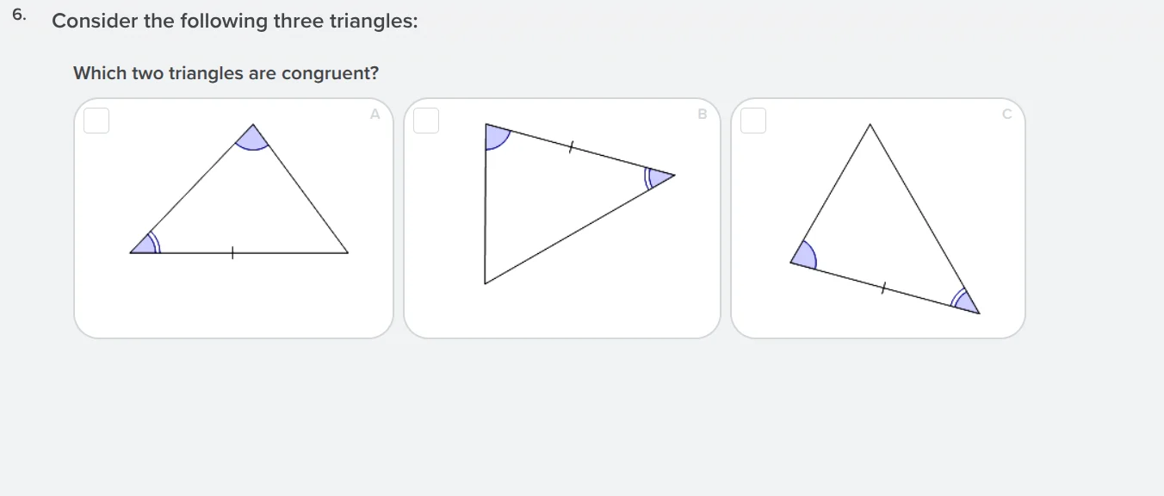Check the answer box for triangle C
The height and width of the screenshot is (496, 1164).
click(x=752, y=121)
